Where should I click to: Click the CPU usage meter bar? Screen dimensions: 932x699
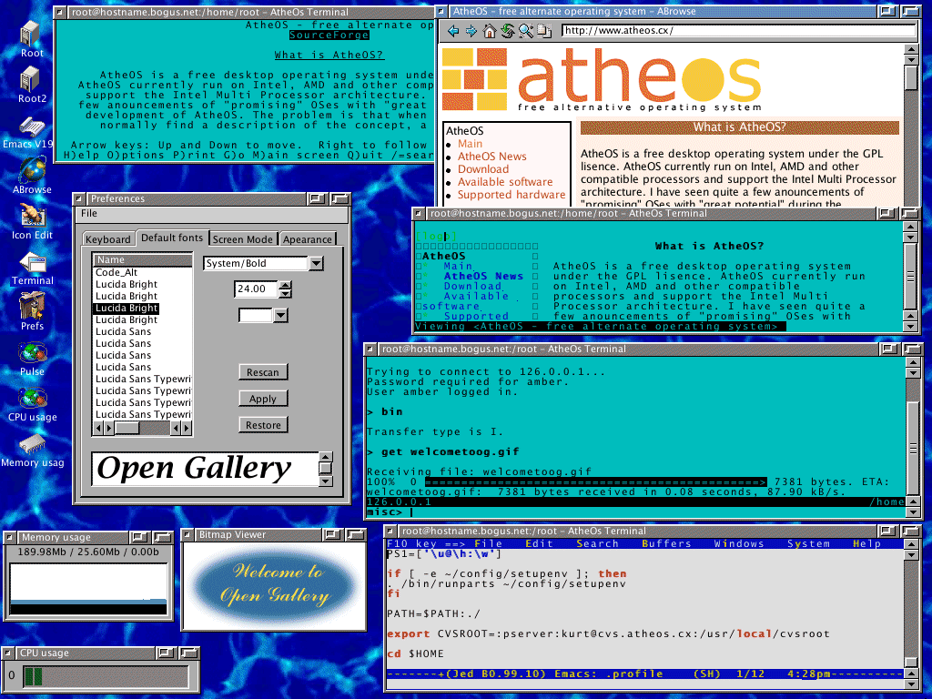(106, 676)
